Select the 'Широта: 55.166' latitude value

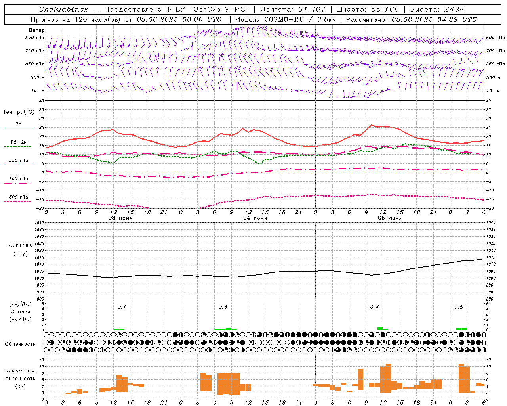click(x=368, y=10)
